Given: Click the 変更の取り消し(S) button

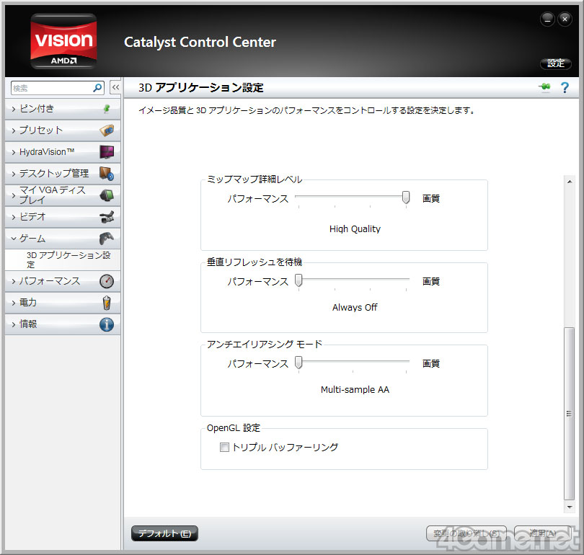Looking at the screenshot, I should coord(466,533).
